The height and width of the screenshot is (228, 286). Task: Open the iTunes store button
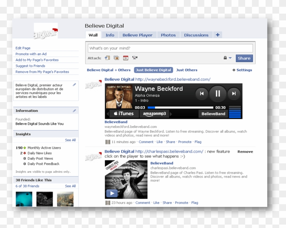124,114
